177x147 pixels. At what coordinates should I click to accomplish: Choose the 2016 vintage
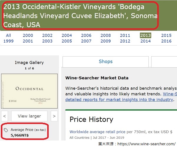[x=166, y=41]
